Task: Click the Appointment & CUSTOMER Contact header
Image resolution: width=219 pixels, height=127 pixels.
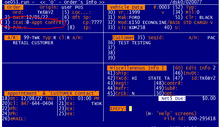Action: [x=52, y=93]
